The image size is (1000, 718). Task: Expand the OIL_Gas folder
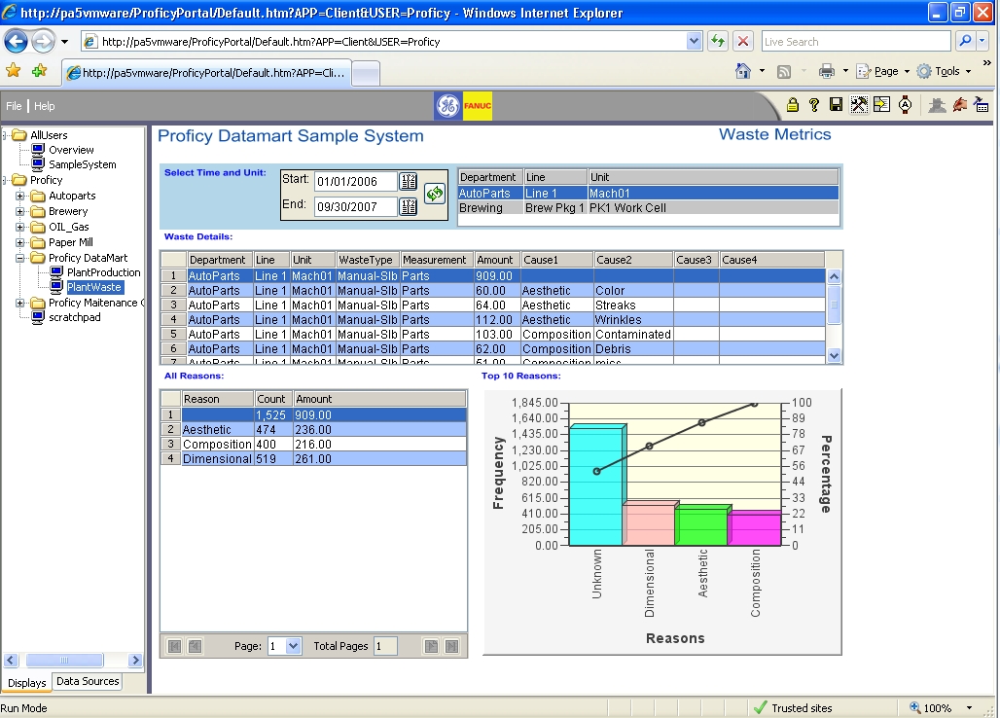(19, 227)
